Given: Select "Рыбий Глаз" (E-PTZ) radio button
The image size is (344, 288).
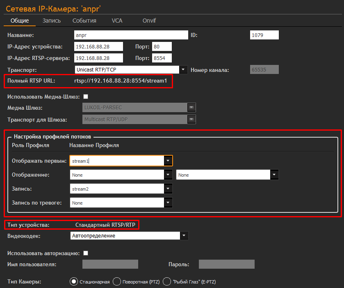Looking at the screenshot, I should coord(167,281).
